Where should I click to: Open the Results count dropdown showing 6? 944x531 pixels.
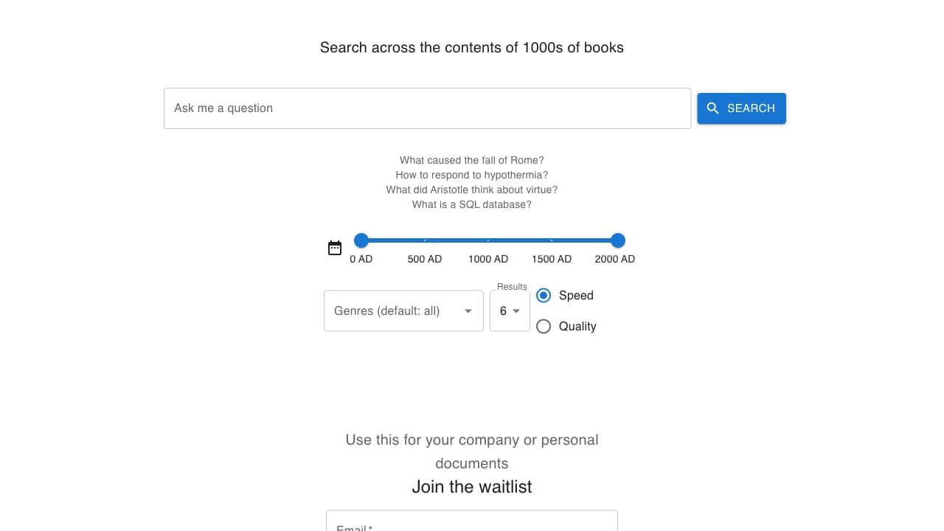click(x=509, y=310)
